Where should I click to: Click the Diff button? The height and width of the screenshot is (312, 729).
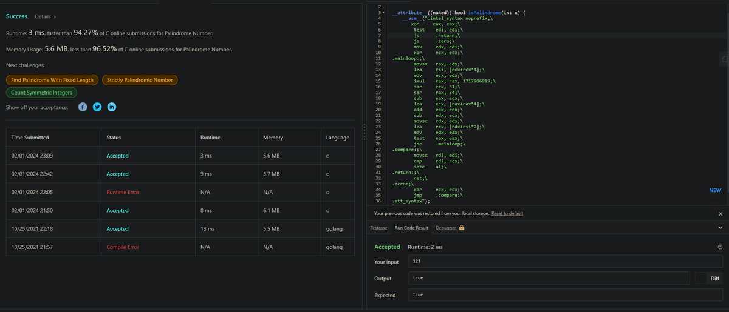point(715,279)
